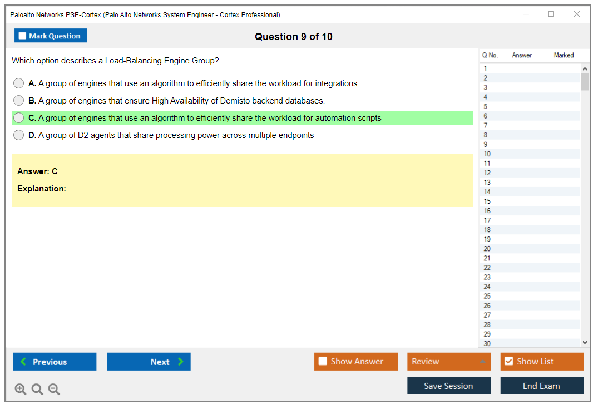Pick radio button for option D
Image resolution: width=598 pixels, height=409 pixels.
(x=19, y=135)
